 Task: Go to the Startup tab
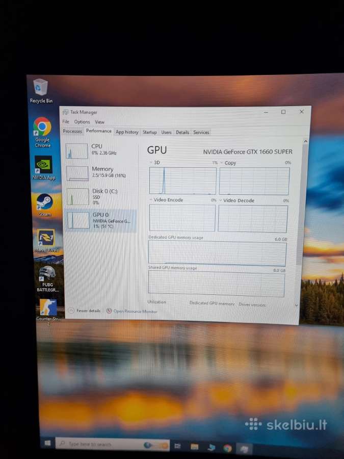coord(149,132)
